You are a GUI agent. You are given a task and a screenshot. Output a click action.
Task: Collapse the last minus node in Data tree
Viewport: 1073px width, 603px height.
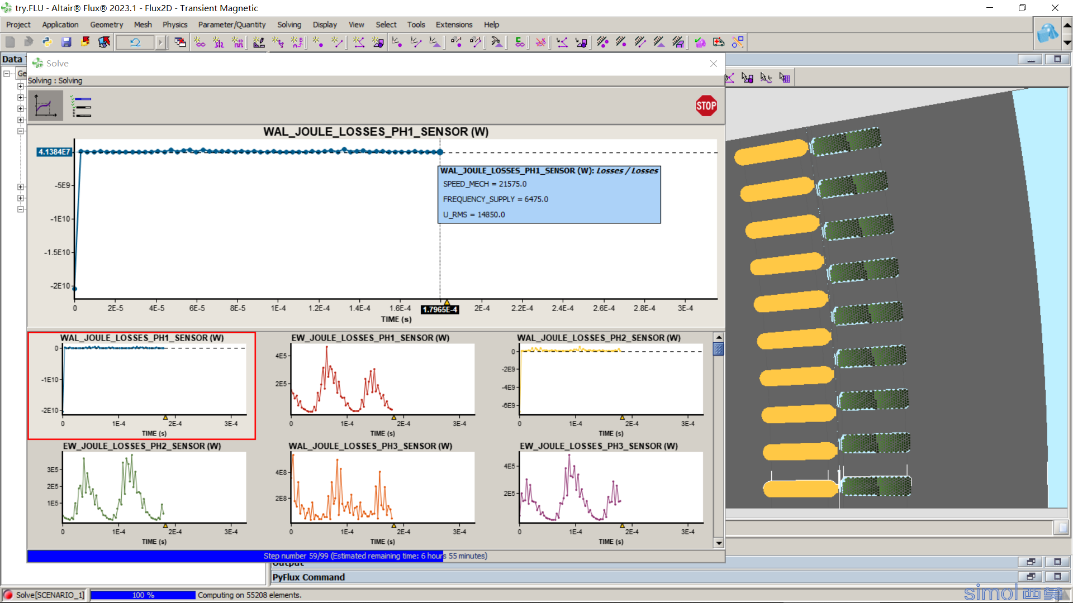click(21, 209)
